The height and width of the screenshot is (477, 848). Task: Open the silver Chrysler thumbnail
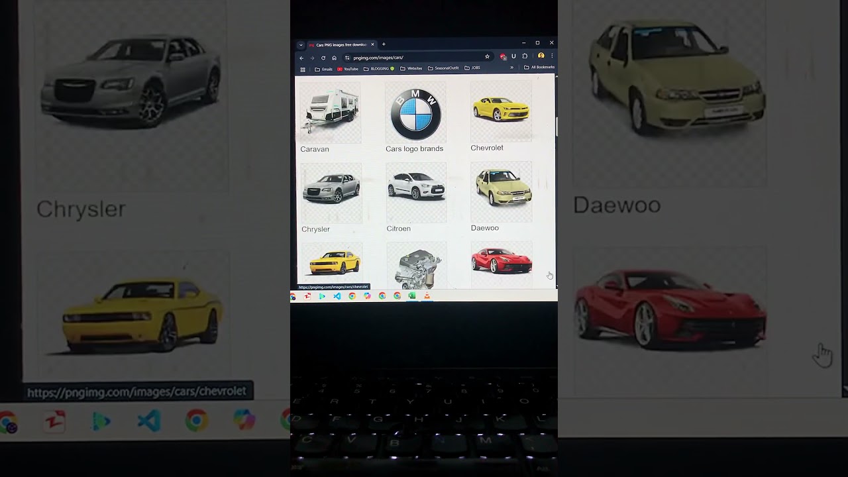pyautogui.click(x=331, y=192)
